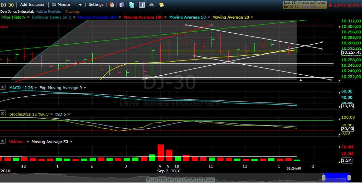This screenshot has width=362, height=183.
Task: Open the Settings menu
Action: 96,4
